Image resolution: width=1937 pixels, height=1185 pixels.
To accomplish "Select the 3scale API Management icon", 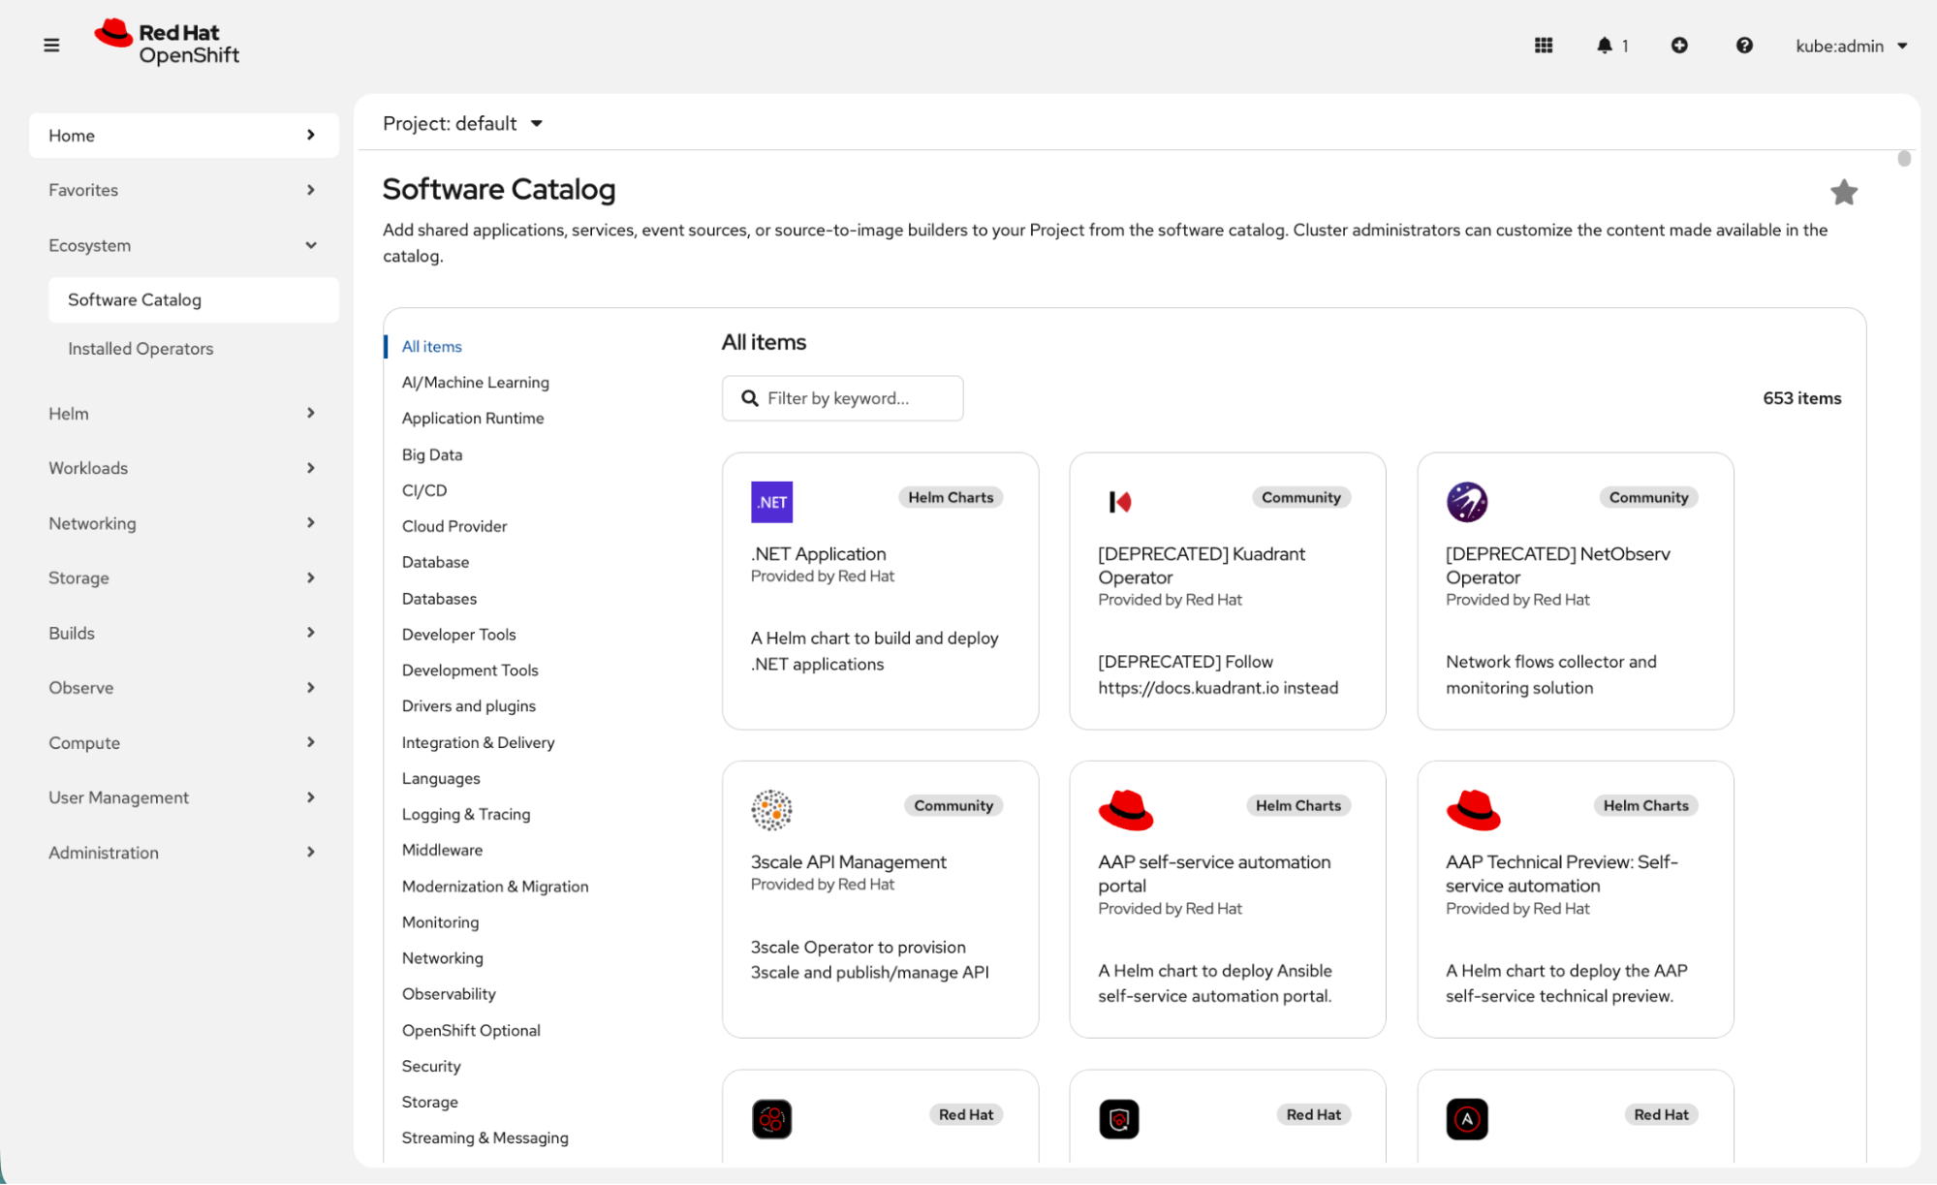I will [x=771, y=810].
